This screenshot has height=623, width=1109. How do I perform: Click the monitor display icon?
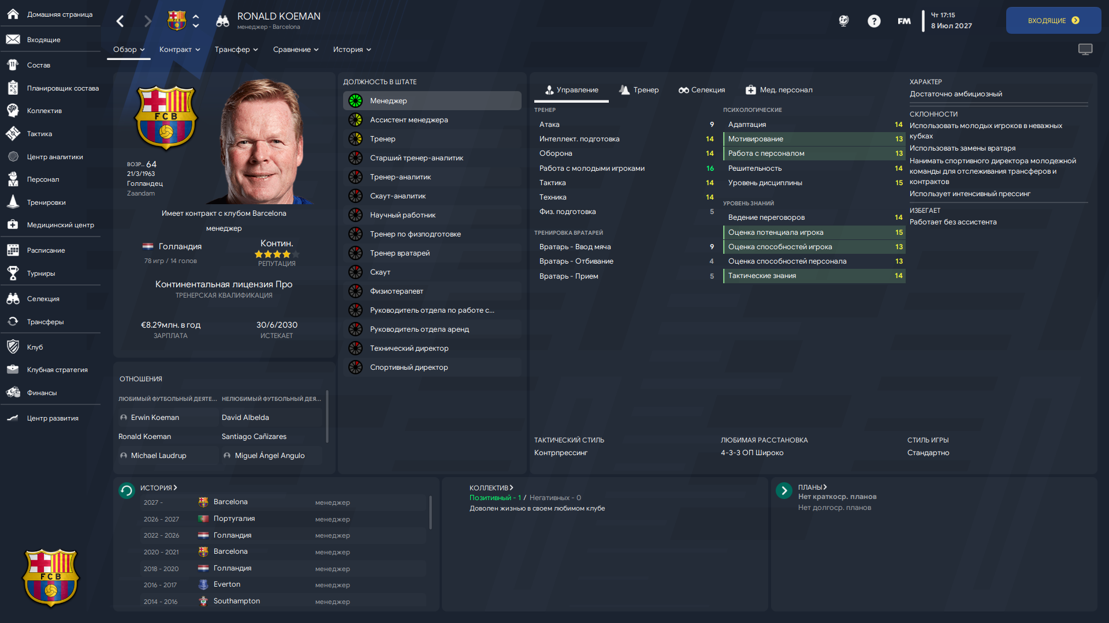pyautogui.click(x=1085, y=50)
